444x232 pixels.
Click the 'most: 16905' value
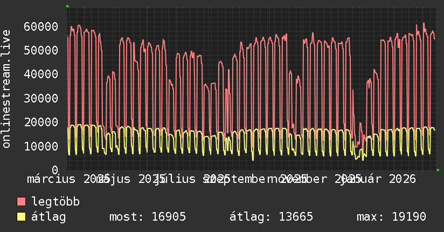click(148, 217)
